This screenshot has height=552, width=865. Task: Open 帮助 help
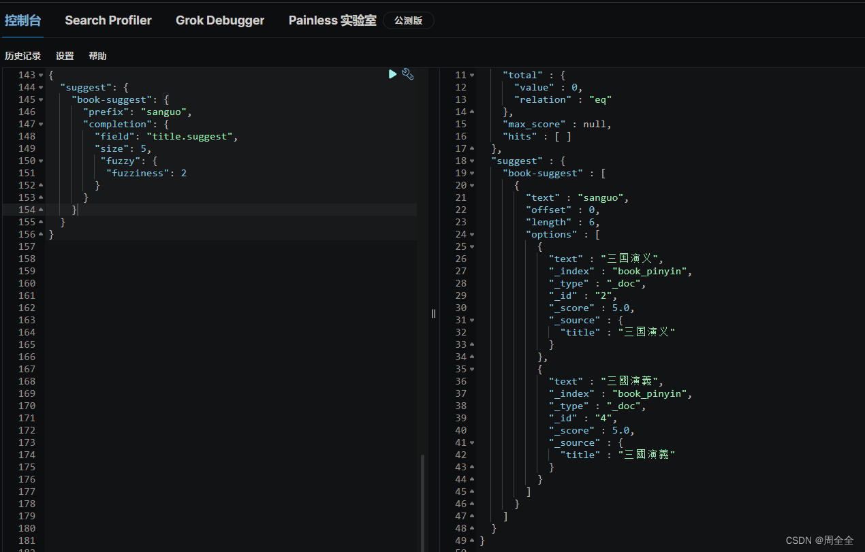[x=97, y=56]
